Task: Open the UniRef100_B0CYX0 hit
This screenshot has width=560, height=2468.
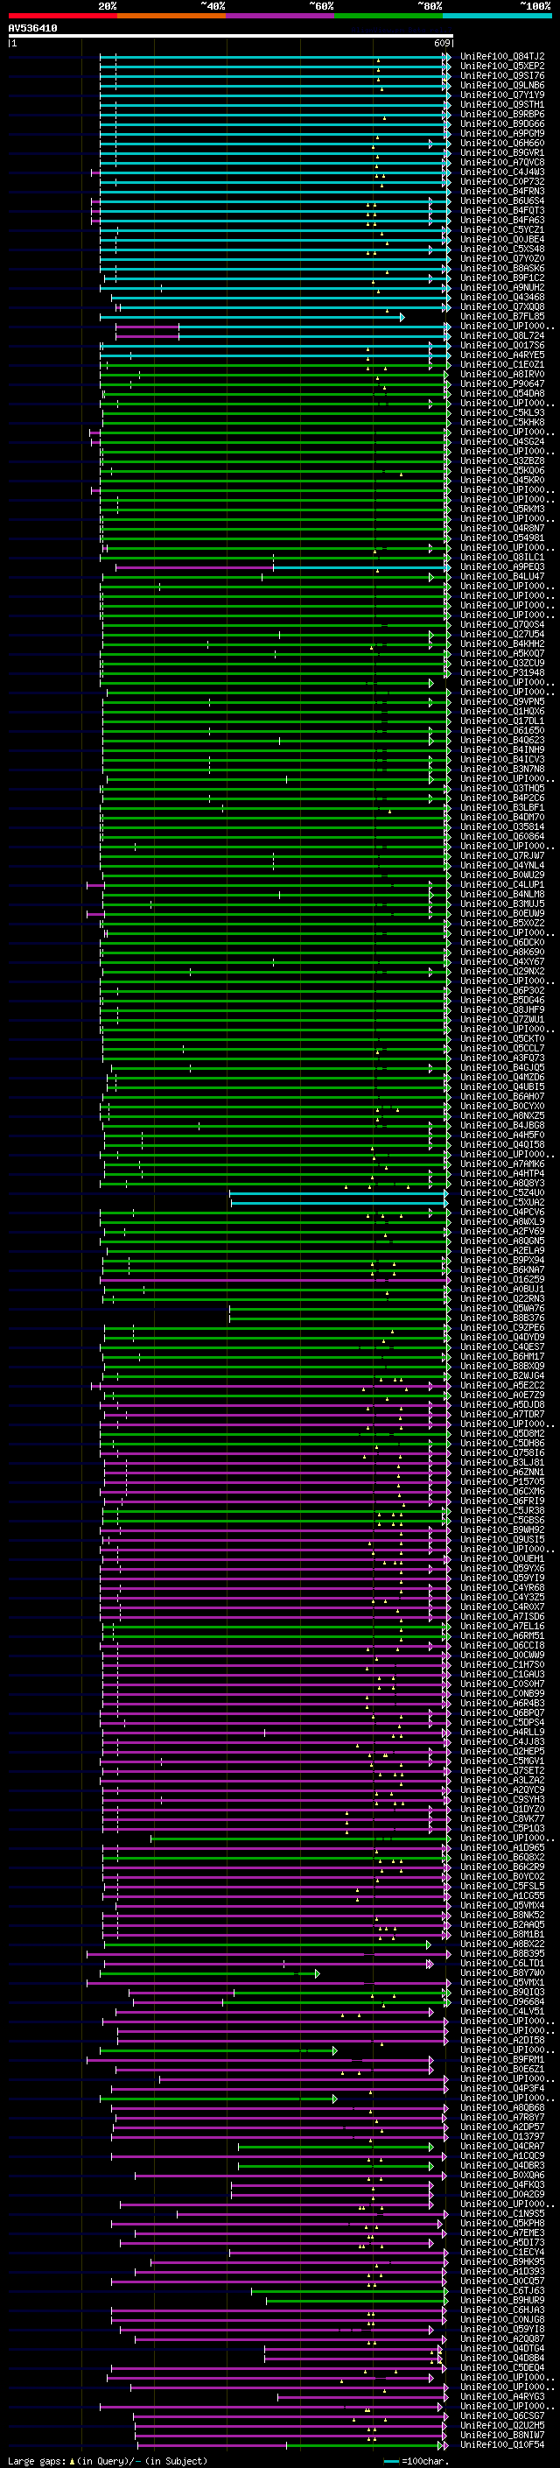Action: click(502, 1107)
